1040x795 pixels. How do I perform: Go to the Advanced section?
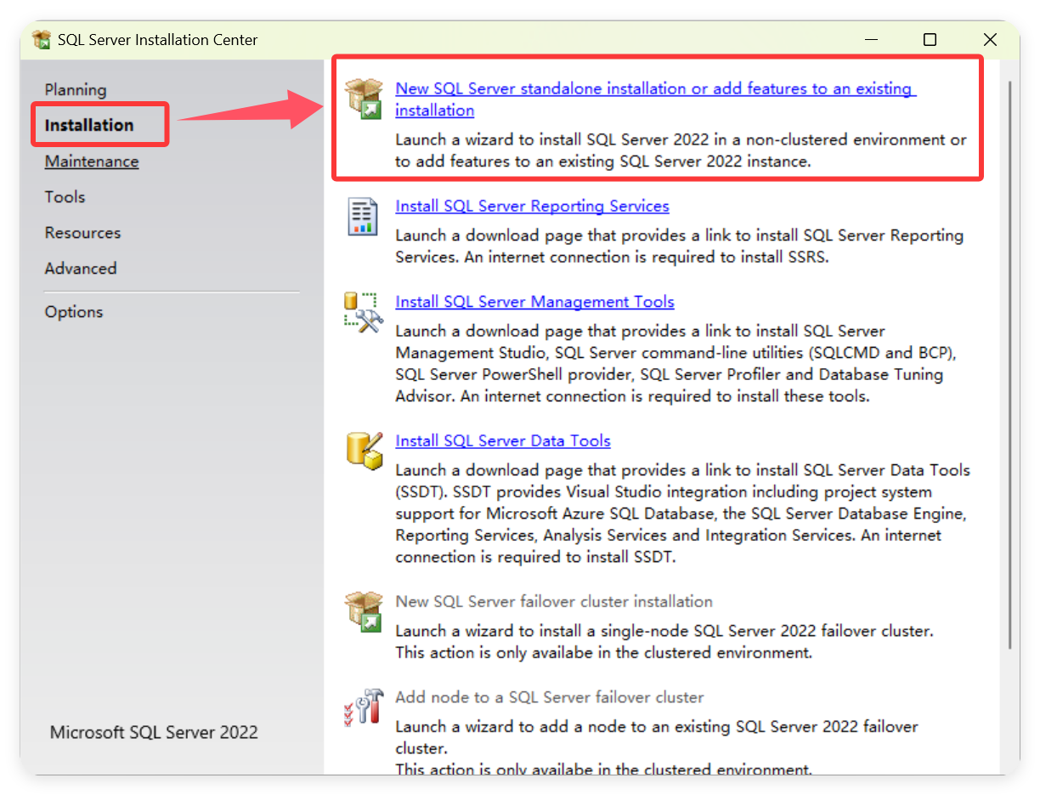click(x=81, y=268)
